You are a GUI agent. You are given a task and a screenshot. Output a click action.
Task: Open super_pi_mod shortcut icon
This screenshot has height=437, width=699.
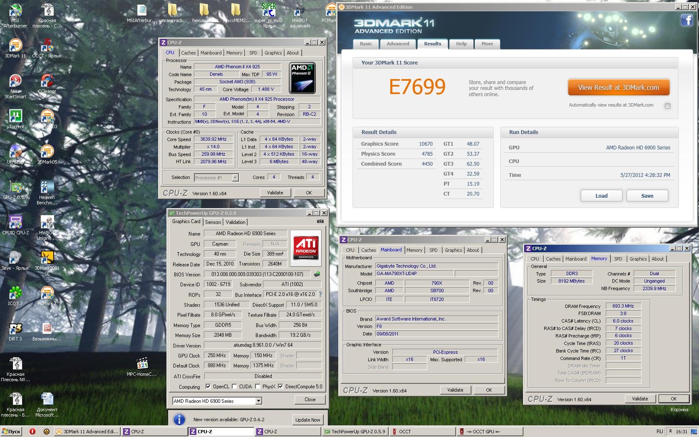268,15
